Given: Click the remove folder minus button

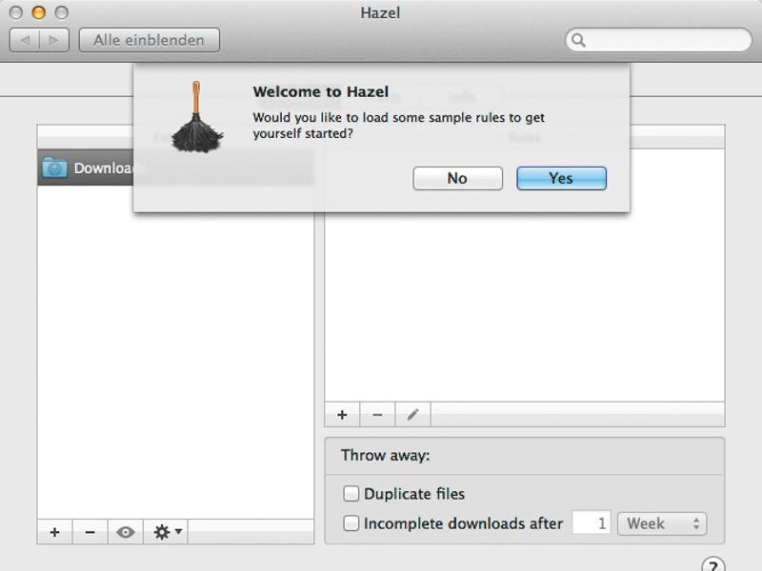Looking at the screenshot, I should click(x=90, y=532).
